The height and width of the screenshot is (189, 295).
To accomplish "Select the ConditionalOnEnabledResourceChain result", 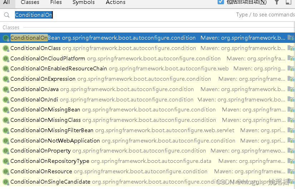I will point(147,69).
